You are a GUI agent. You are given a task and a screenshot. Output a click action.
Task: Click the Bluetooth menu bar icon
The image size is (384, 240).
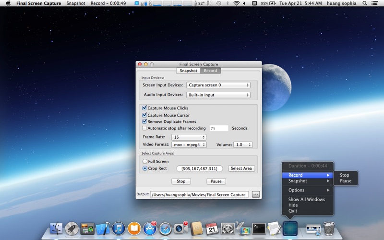click(228, 3)
